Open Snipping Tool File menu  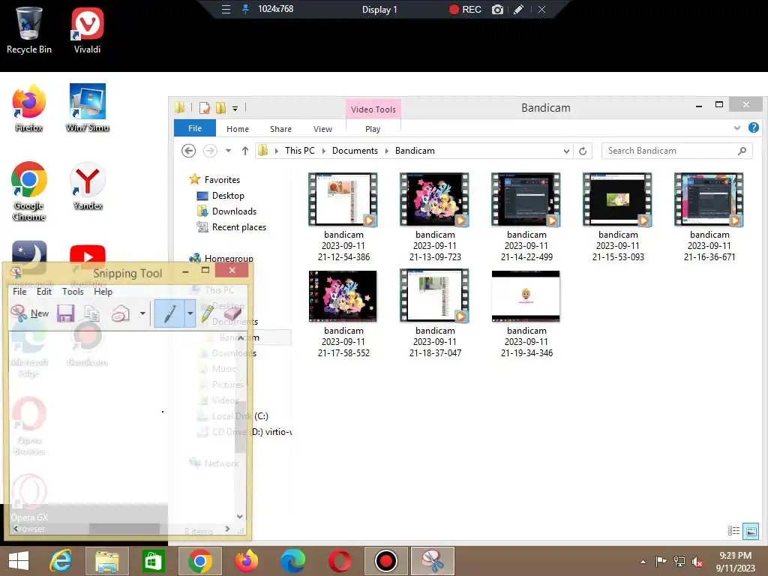click(19, 292)
